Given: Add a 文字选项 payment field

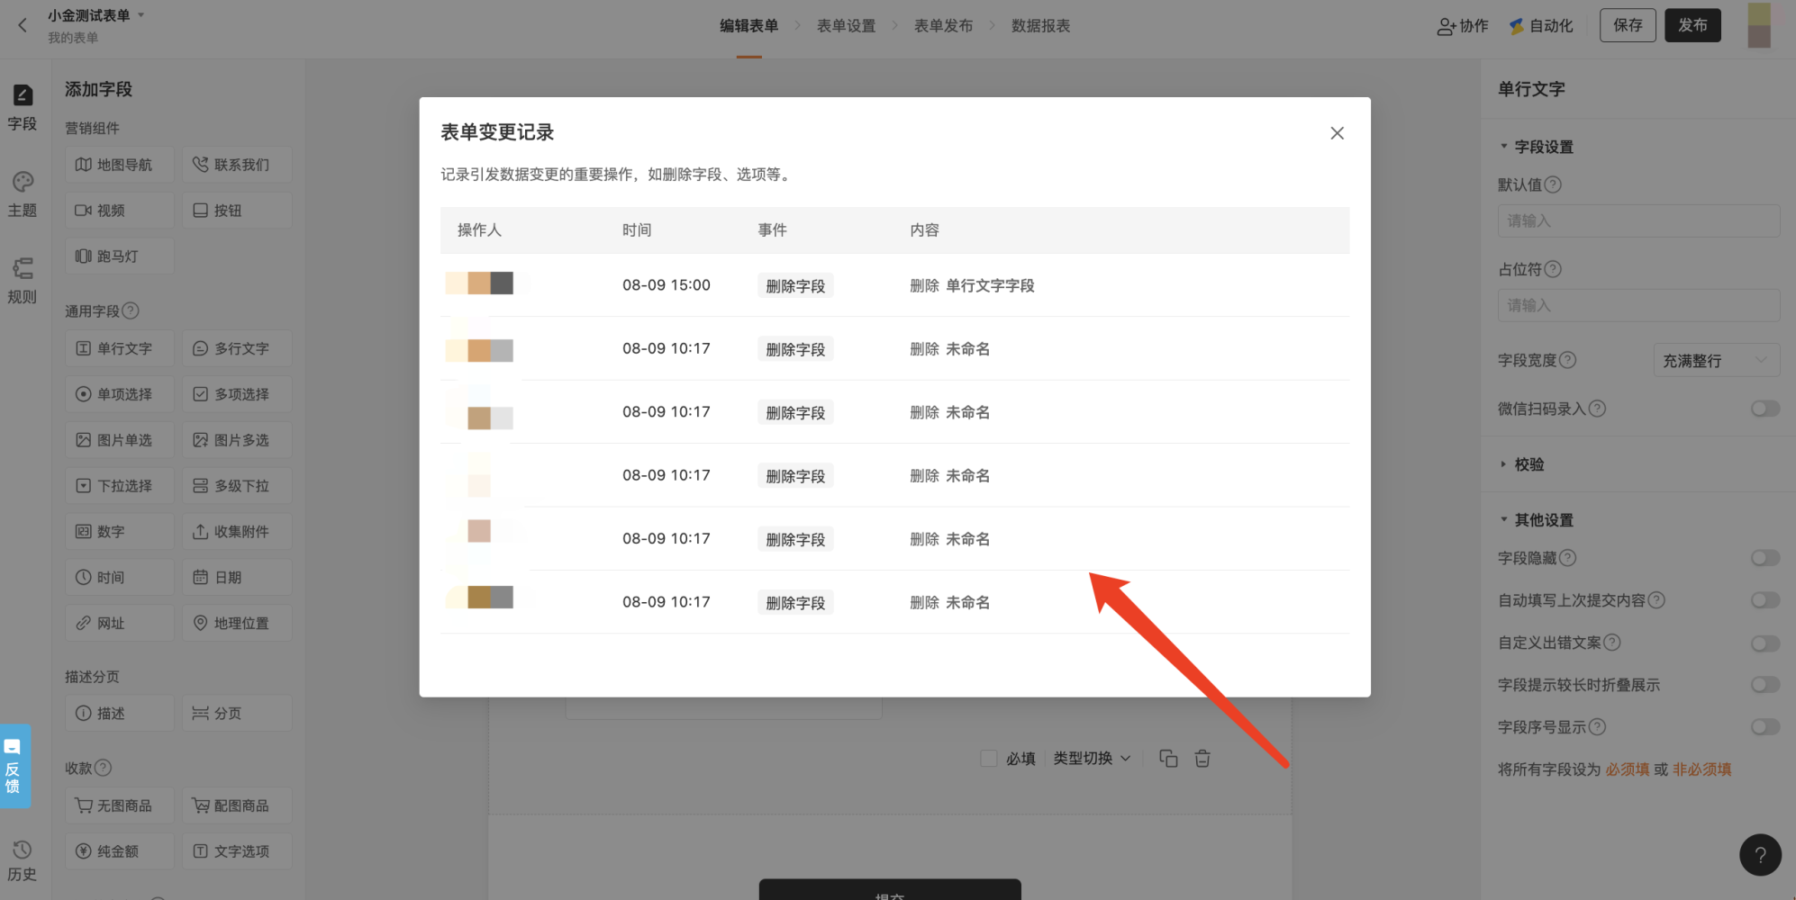Looking at the screenshot, I should pos(237,851).
